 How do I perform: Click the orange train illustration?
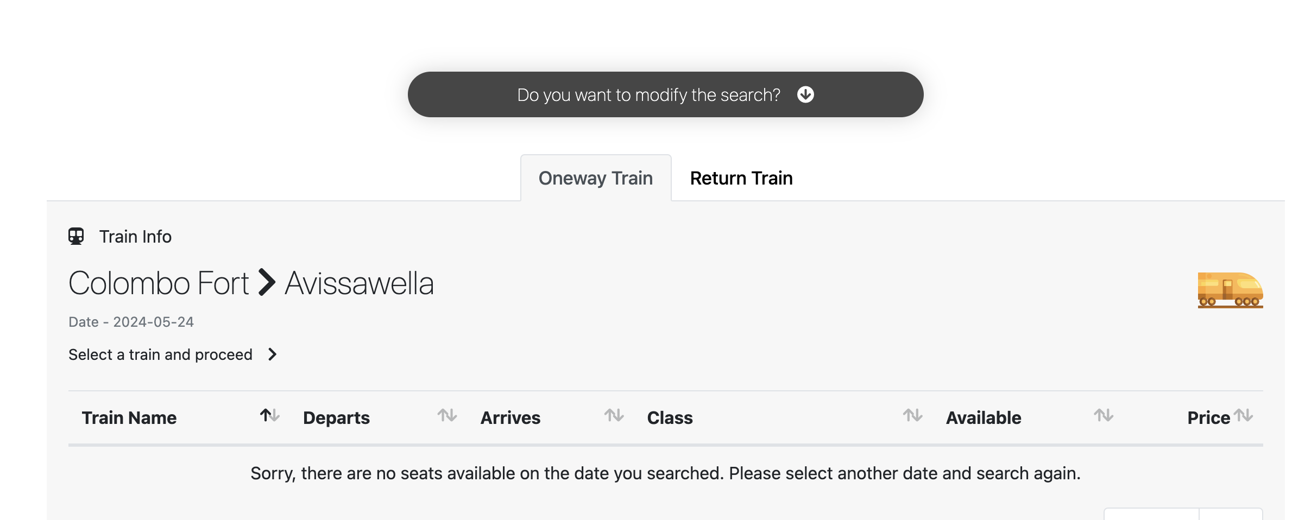point(1230,290)
